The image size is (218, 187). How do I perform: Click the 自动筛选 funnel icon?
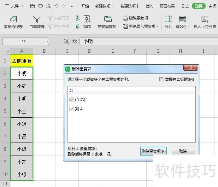point(37,22)
